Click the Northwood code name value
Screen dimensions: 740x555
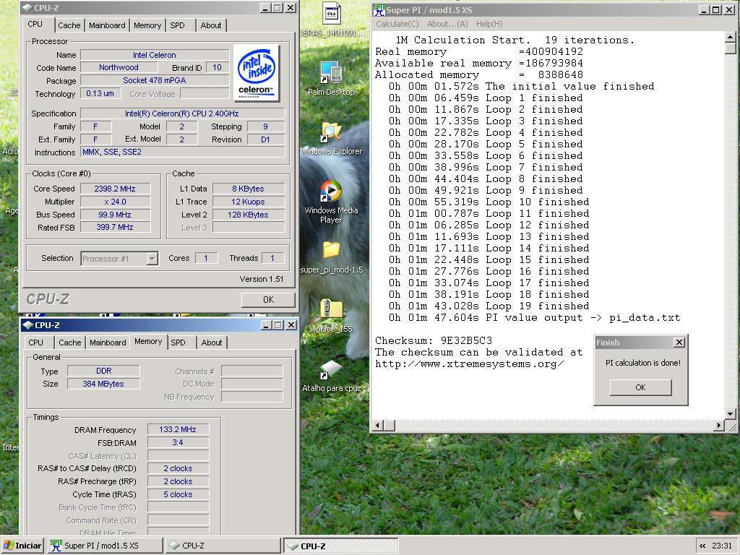point(119,67)
